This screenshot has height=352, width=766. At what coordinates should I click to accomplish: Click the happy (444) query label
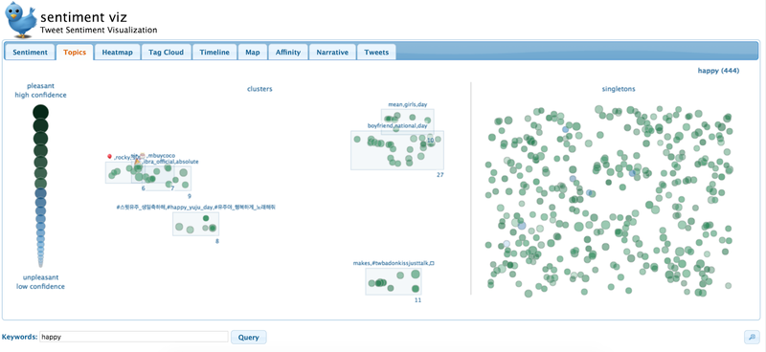coord(718,71)
